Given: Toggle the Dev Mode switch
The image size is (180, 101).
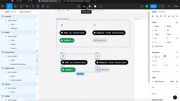Looking at the screenshot, I should (x=161, y=6).
